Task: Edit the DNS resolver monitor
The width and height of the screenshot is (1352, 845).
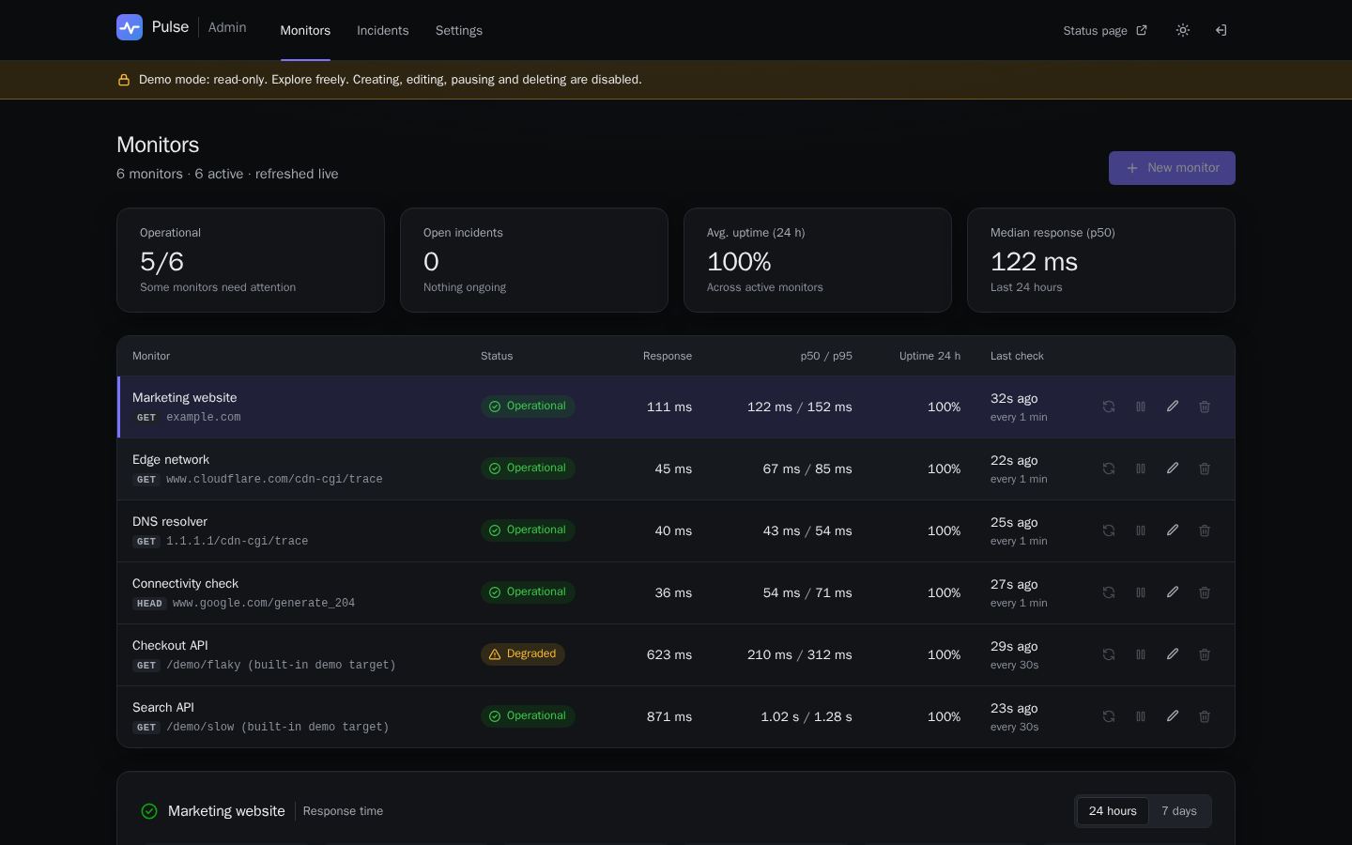Action: (1173, 530)
